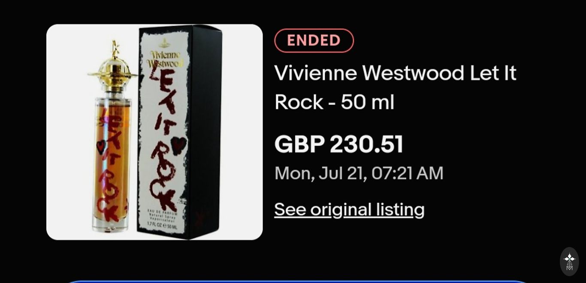Click the red ENDED status badge

click(314, 41)
